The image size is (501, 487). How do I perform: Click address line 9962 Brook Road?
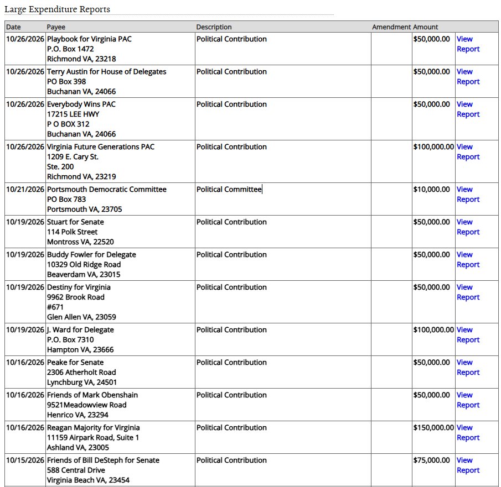pyautogui.click(x=76, y=297)
